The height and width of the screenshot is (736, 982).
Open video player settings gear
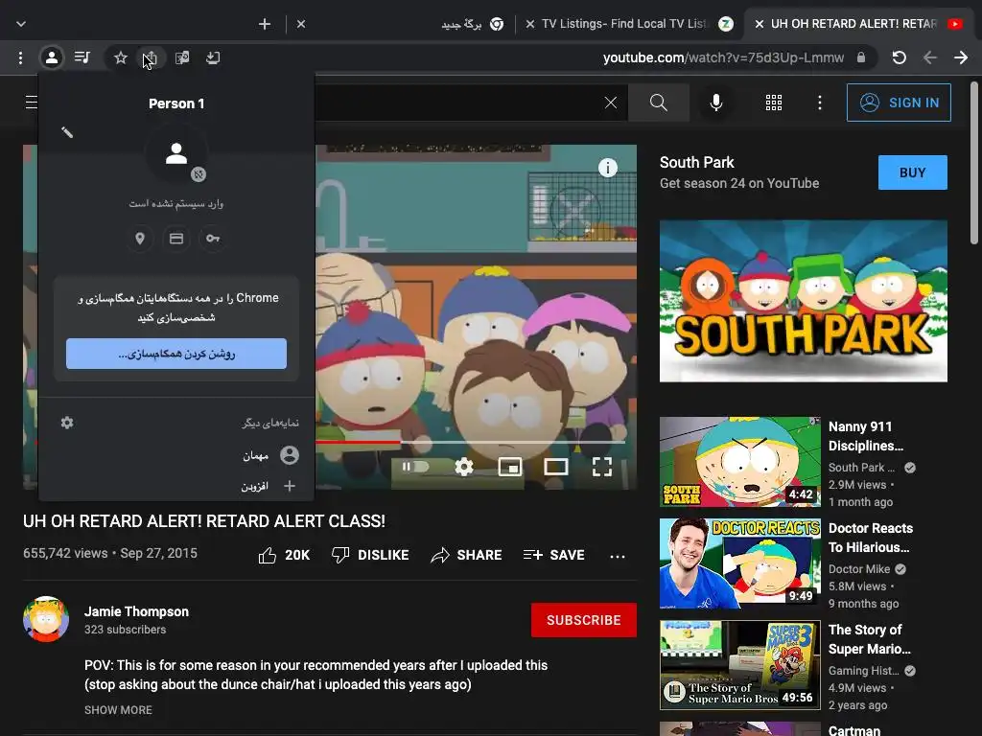464,467
